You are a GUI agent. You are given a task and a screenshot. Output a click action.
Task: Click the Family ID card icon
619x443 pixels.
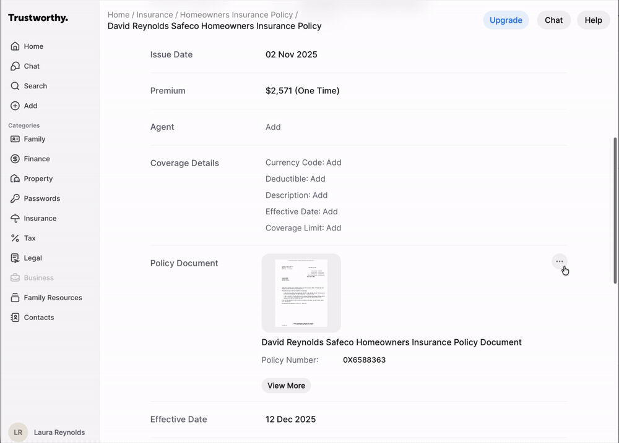15,139
